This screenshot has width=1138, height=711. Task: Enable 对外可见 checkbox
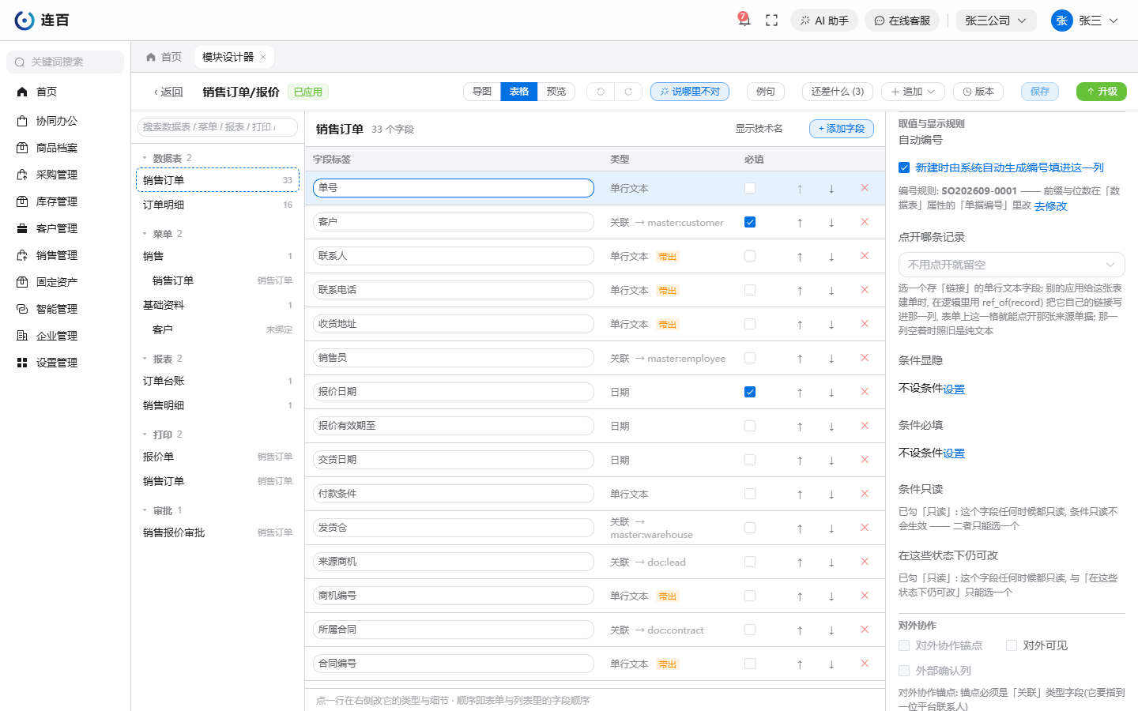[x=1012, y=645]
